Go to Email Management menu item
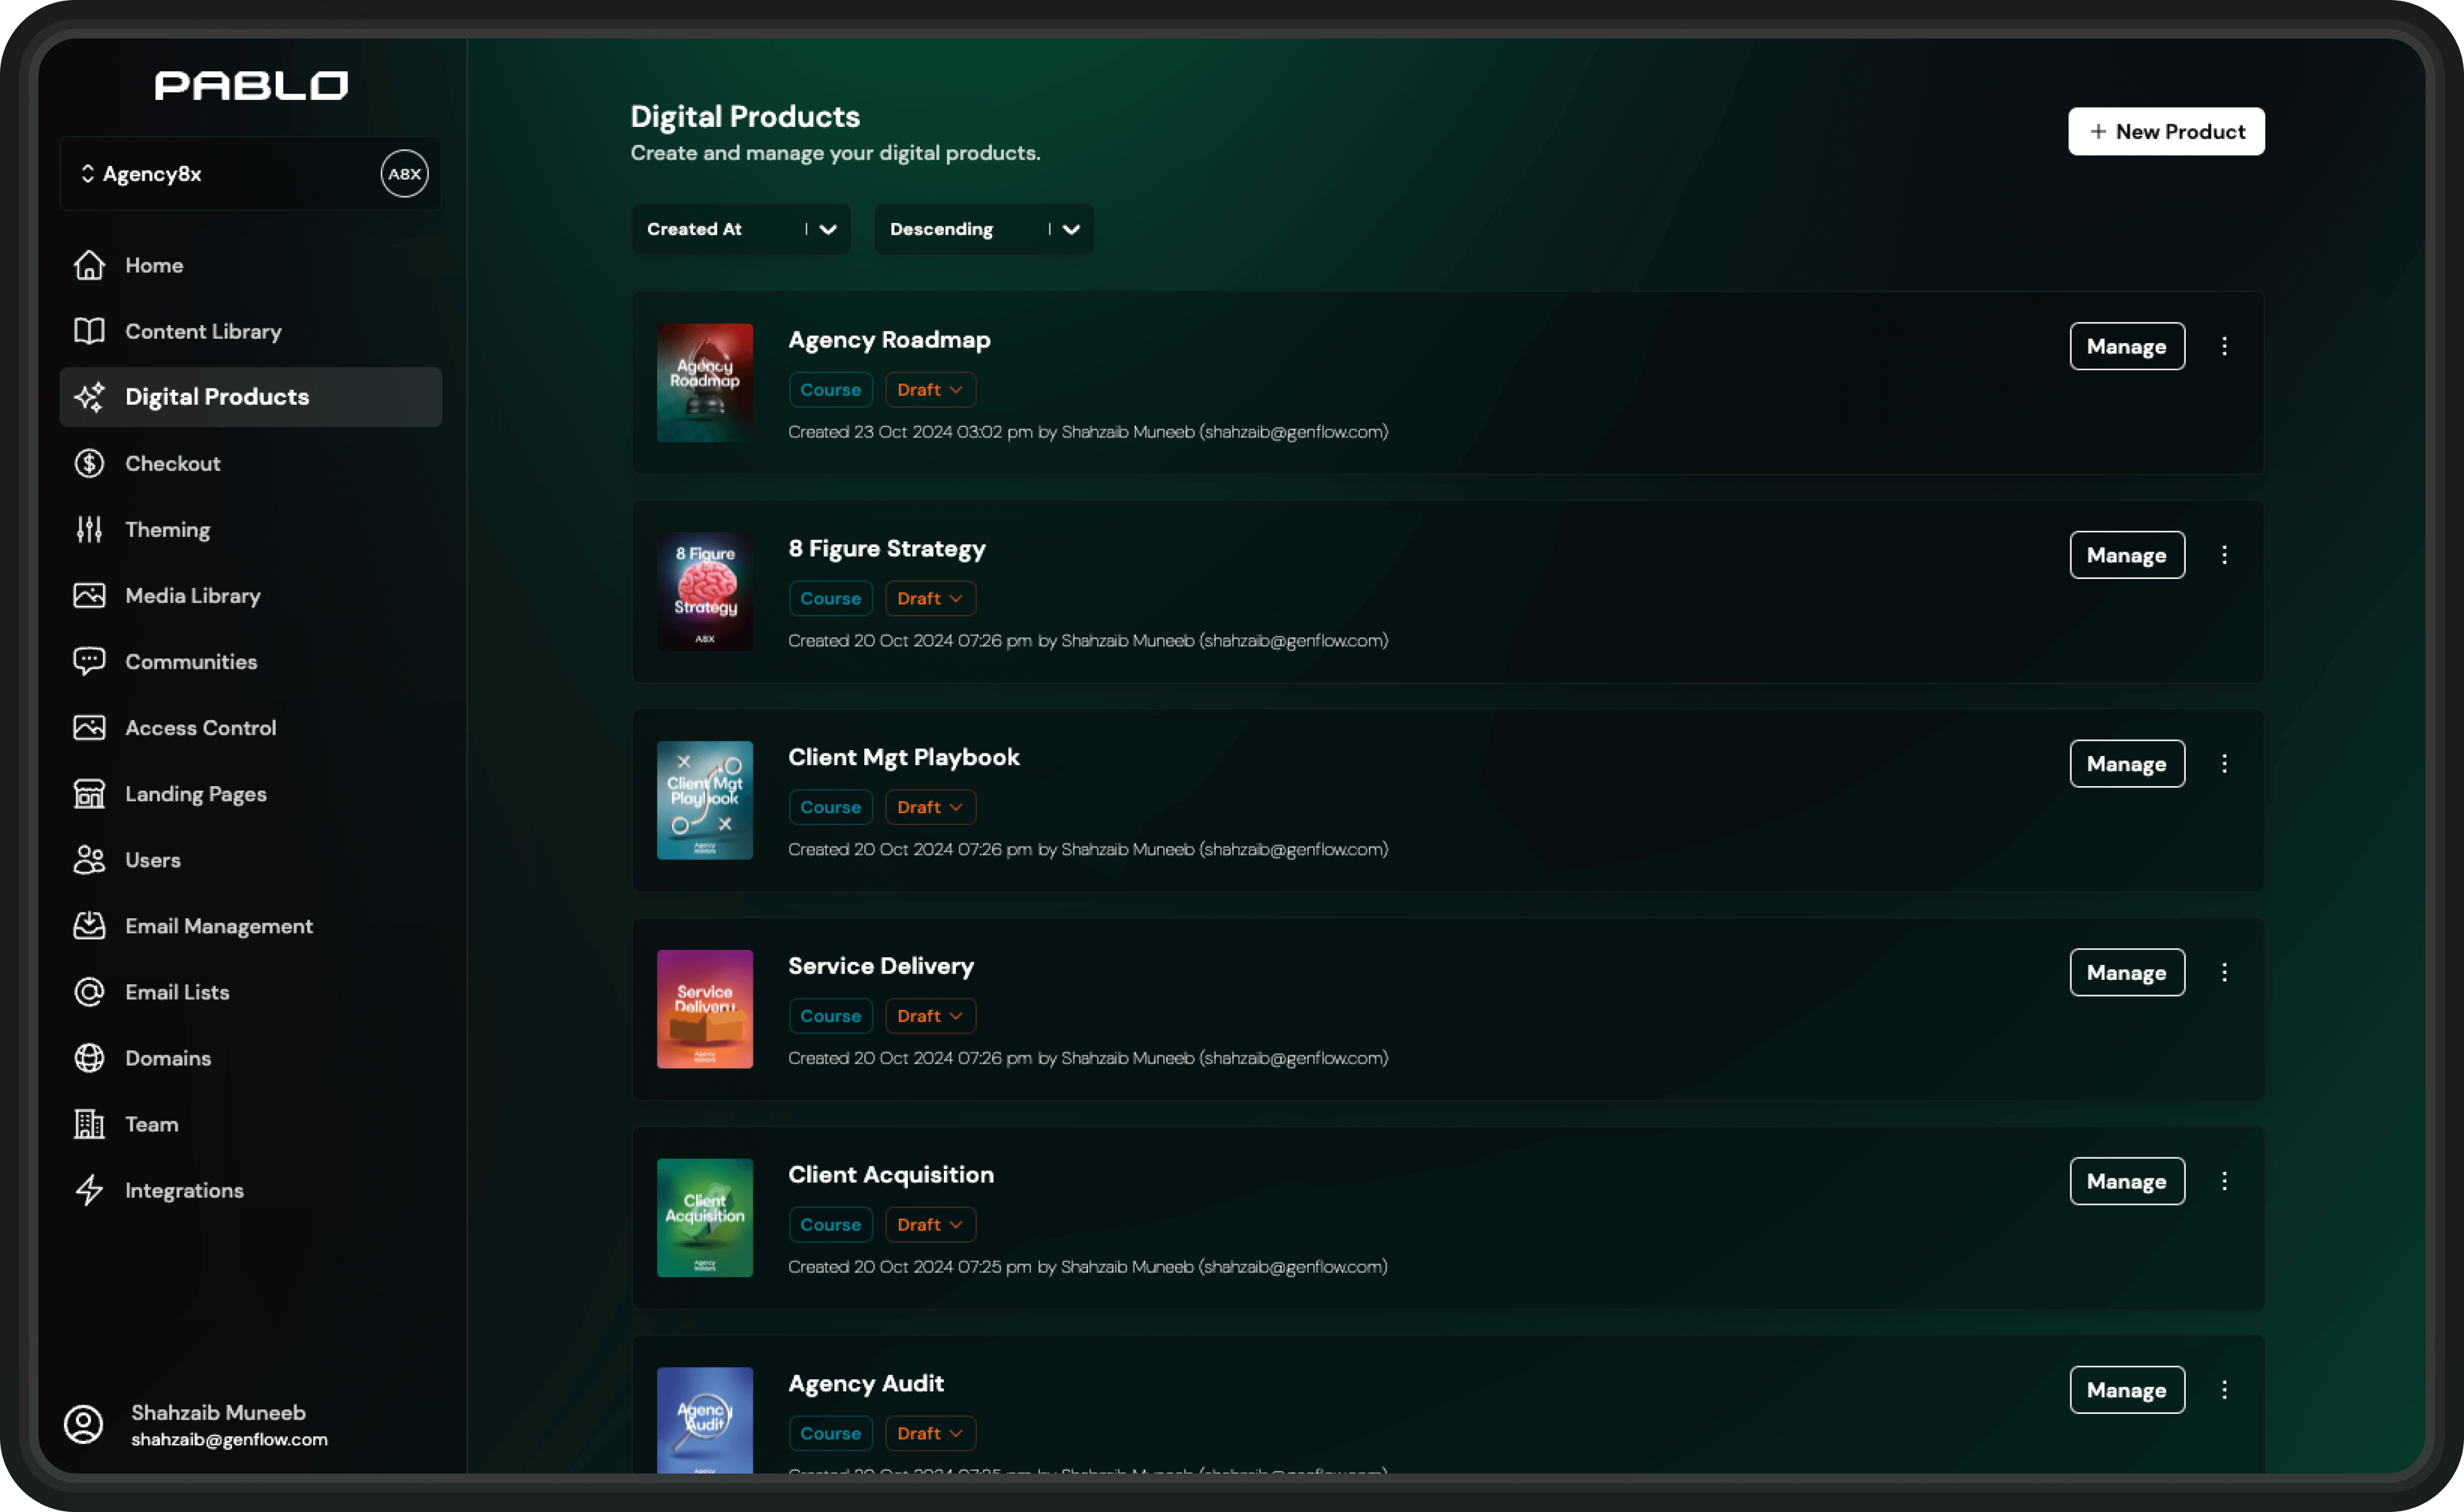The image size is (2464, 1512). tap(218, 926)
